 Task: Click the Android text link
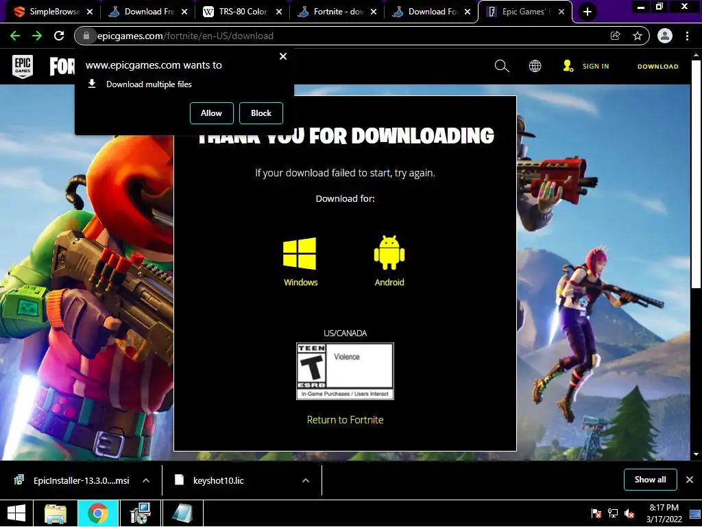point(389,282)
